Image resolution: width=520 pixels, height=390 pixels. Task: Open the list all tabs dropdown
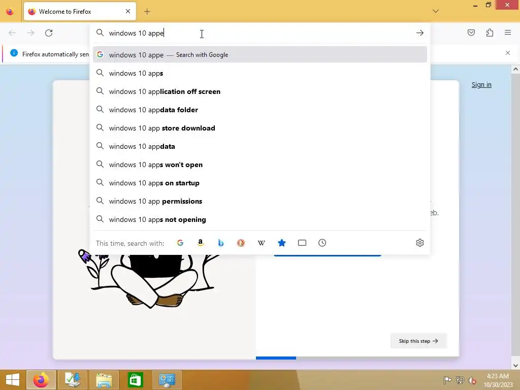435,11
